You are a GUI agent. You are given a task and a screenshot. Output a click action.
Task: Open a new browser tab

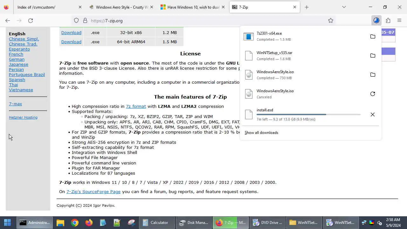[x=307, y=7]
